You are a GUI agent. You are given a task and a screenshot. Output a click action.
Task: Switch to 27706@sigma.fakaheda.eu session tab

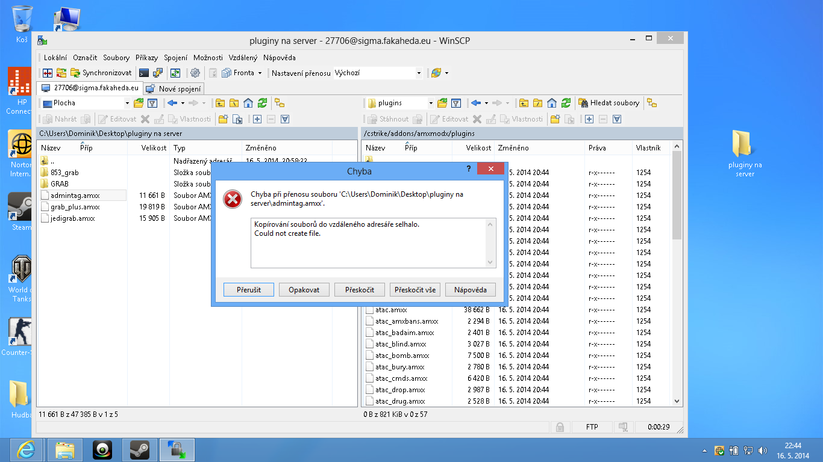90,88
